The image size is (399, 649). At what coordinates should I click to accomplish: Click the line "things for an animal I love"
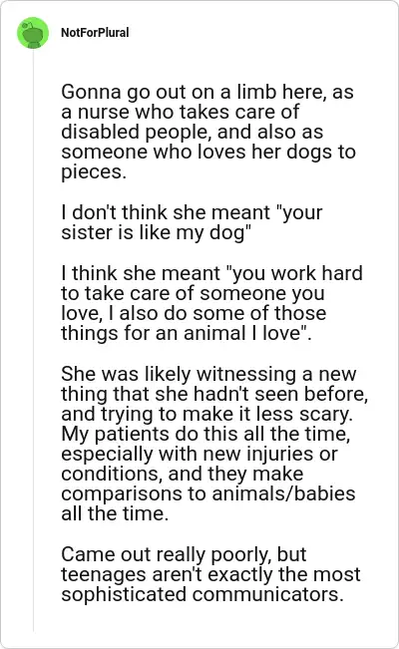(x=187, y=333)
